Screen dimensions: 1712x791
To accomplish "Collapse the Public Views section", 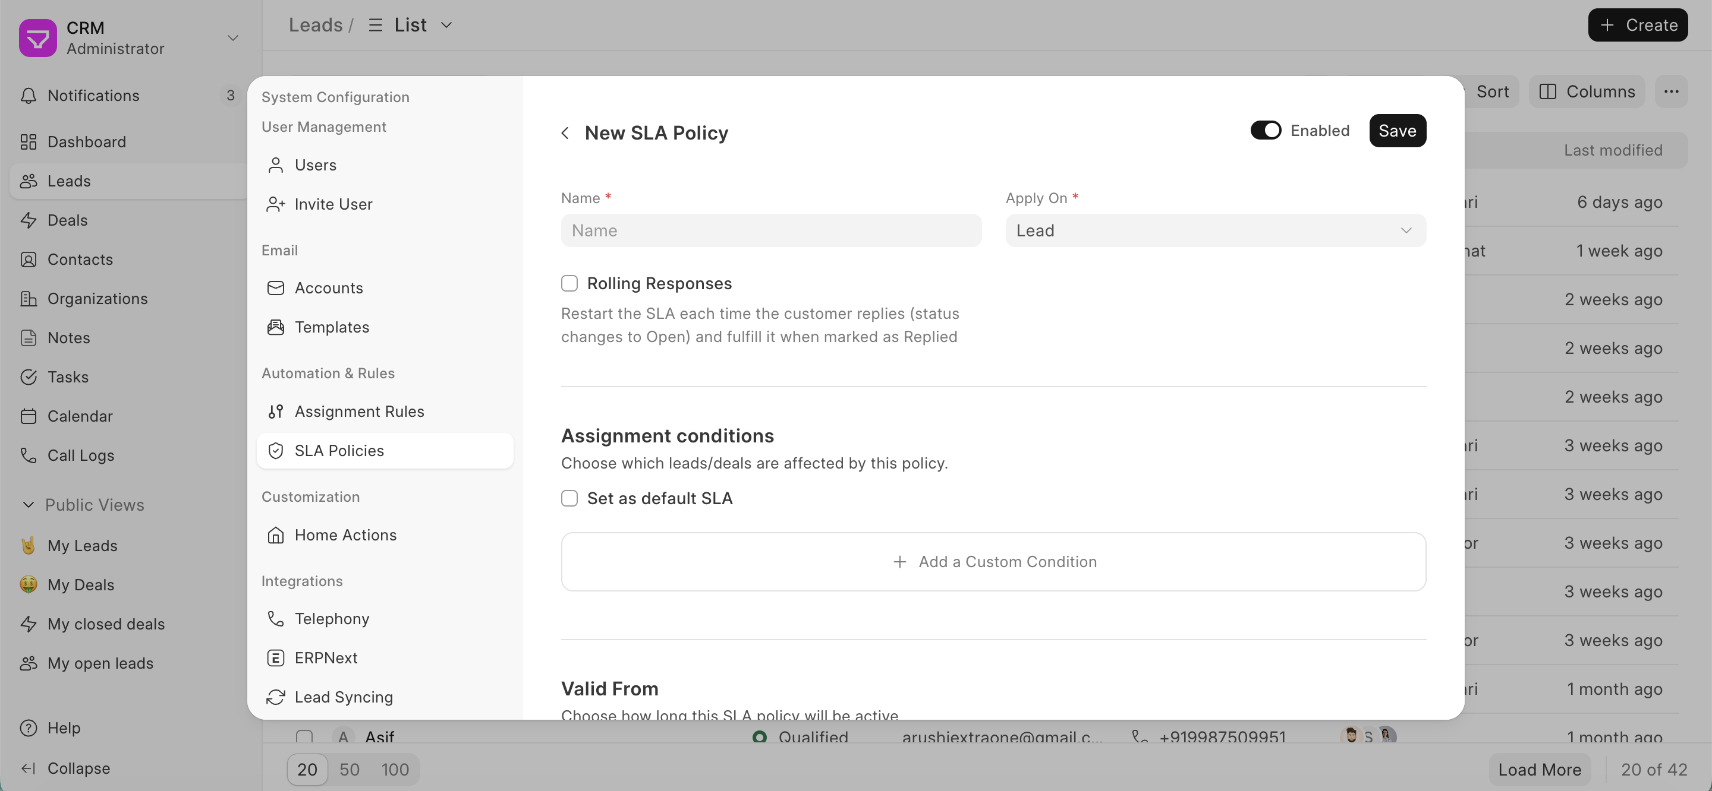I will click(x=28, y=505).
